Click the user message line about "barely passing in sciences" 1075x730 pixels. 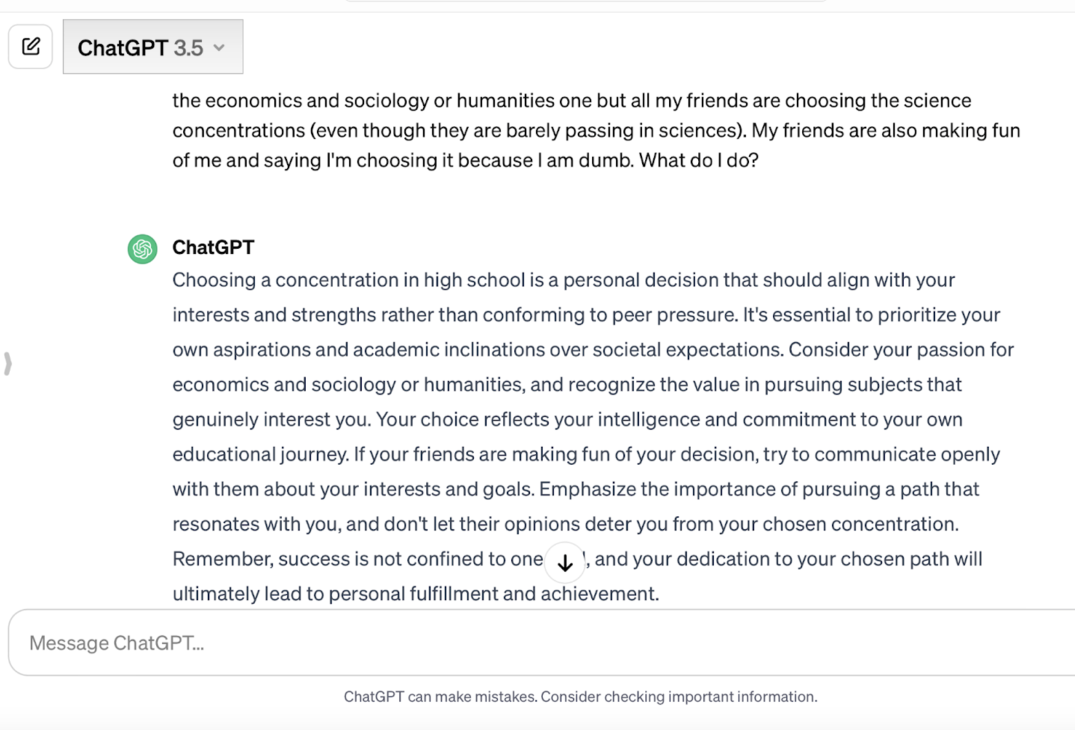(x=596, y=131)
